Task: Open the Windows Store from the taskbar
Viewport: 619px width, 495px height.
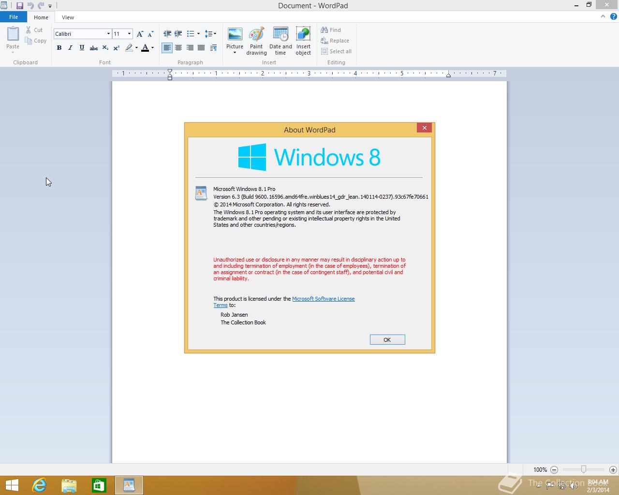Action: (99, 485)
